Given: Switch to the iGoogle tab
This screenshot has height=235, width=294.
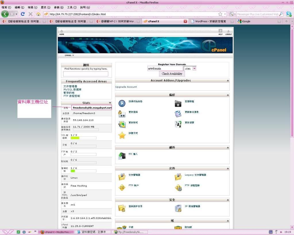Looking at the screenshot, I should pyautogui.click(x=259, y=21).
